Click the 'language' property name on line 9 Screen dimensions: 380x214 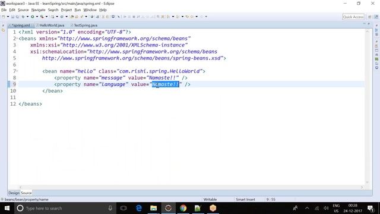pyautogui.click(x=113, y=84)
